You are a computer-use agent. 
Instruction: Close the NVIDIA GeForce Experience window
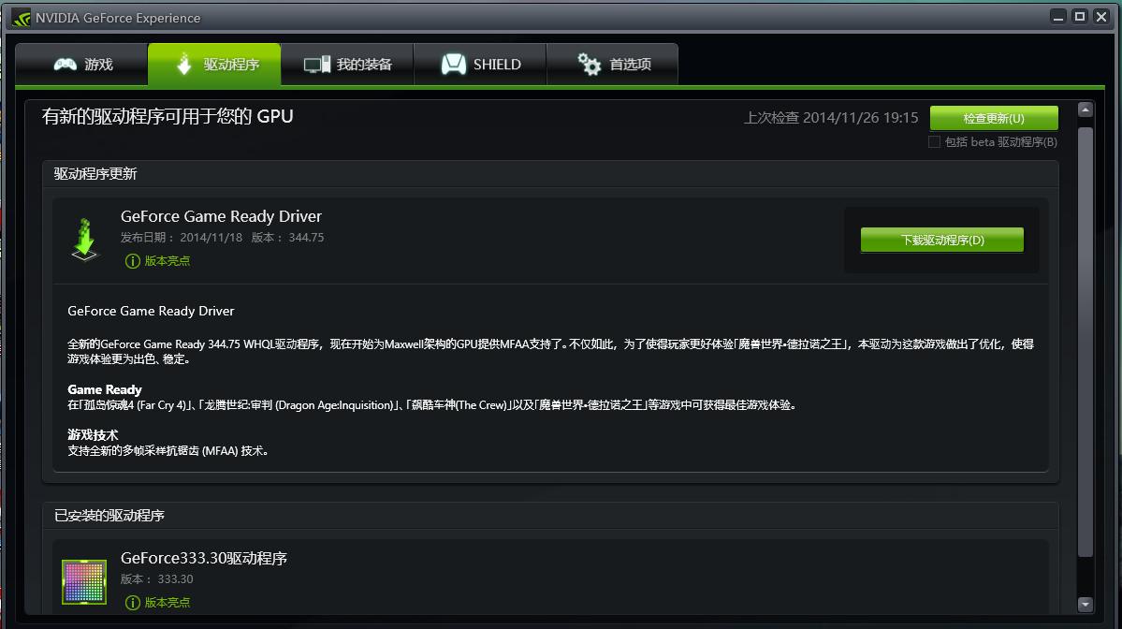tap(1101, 17)
